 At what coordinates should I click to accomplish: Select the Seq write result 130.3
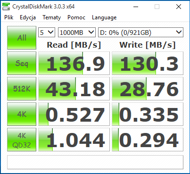click(x=148, y=63)
